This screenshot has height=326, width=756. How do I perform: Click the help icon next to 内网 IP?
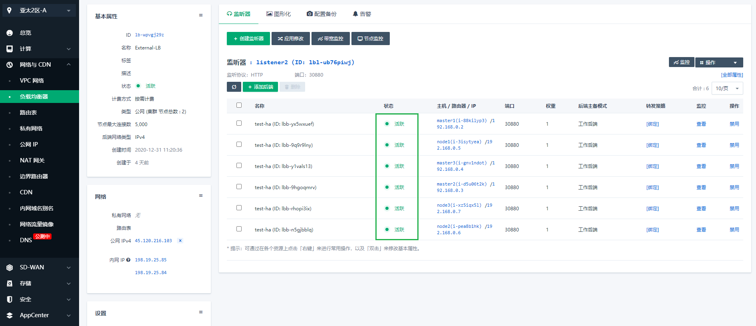pos(128,260)
